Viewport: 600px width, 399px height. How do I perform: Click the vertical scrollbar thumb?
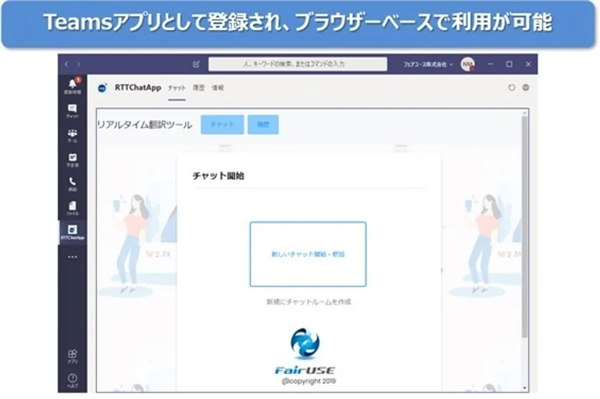[524, 226]
